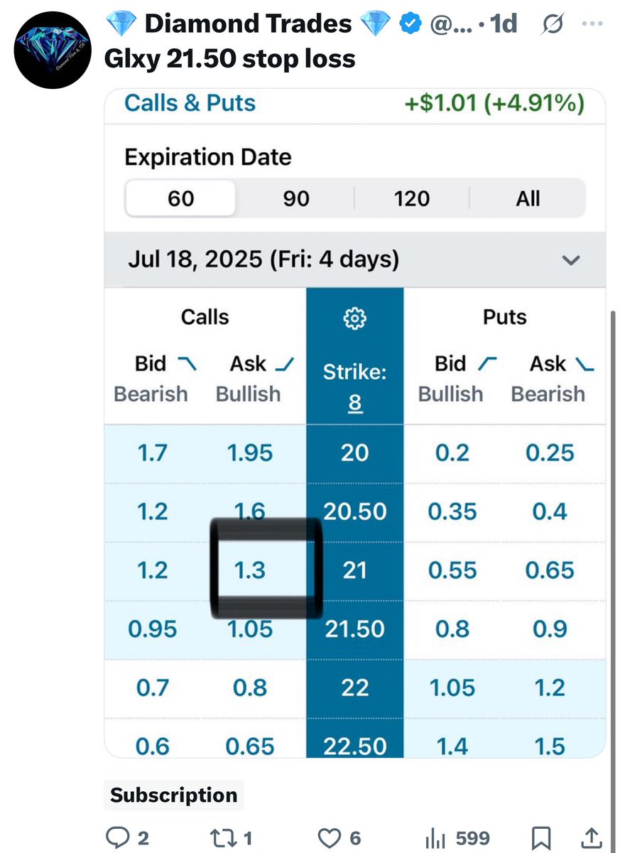
Task: Bookmark this tweet
Action: pyautogui.click(x=541, y=839)
